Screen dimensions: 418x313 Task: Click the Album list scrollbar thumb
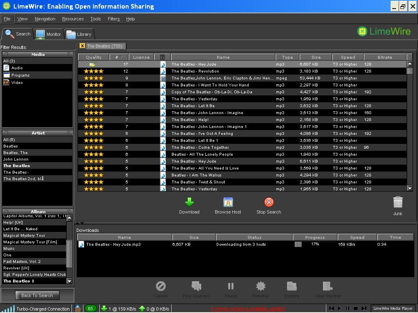tap(69, 253)
